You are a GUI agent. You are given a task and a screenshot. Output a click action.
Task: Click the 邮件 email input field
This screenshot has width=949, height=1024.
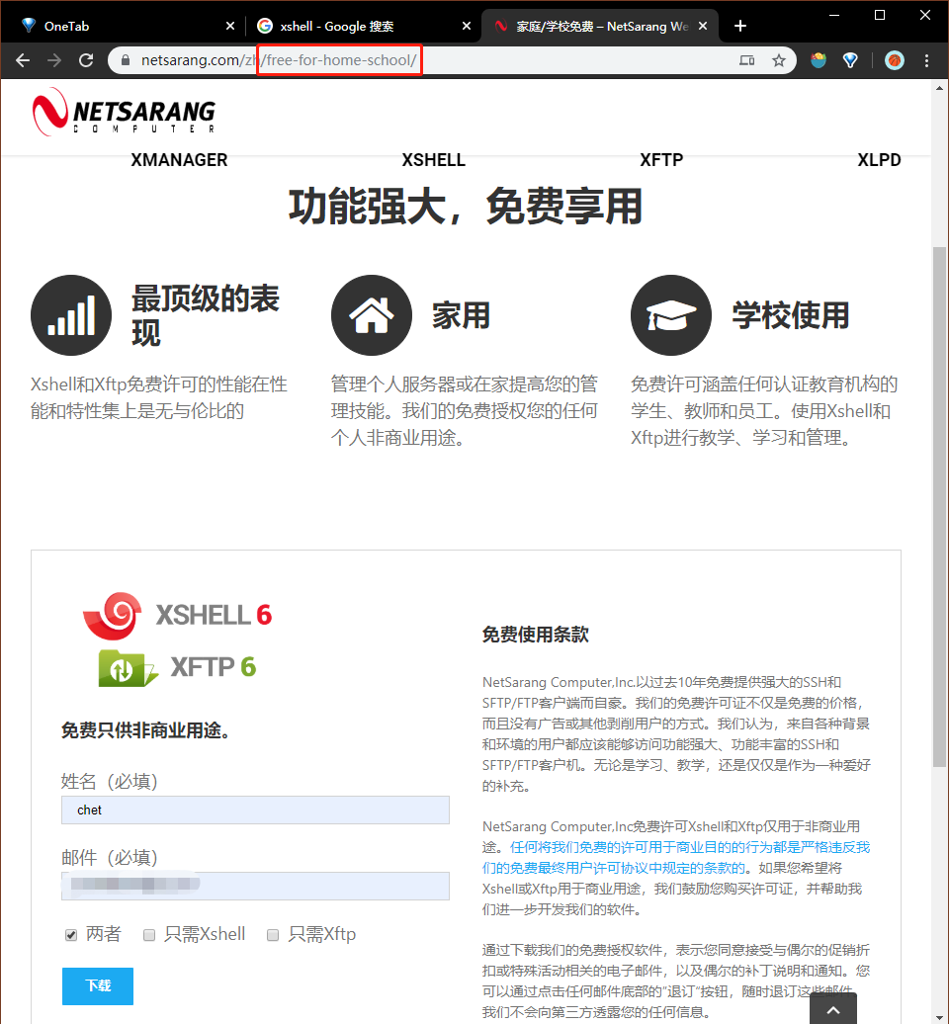point(255,886)
